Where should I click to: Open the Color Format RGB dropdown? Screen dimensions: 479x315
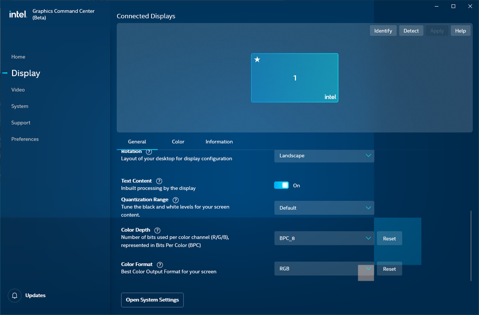324,269
